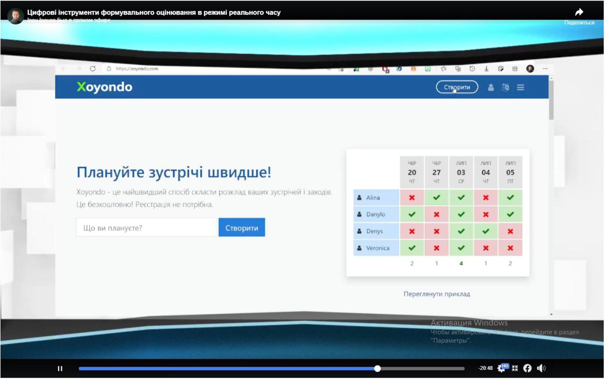Pause the video playback
606x379 pixels.
(x=60, y=369)
